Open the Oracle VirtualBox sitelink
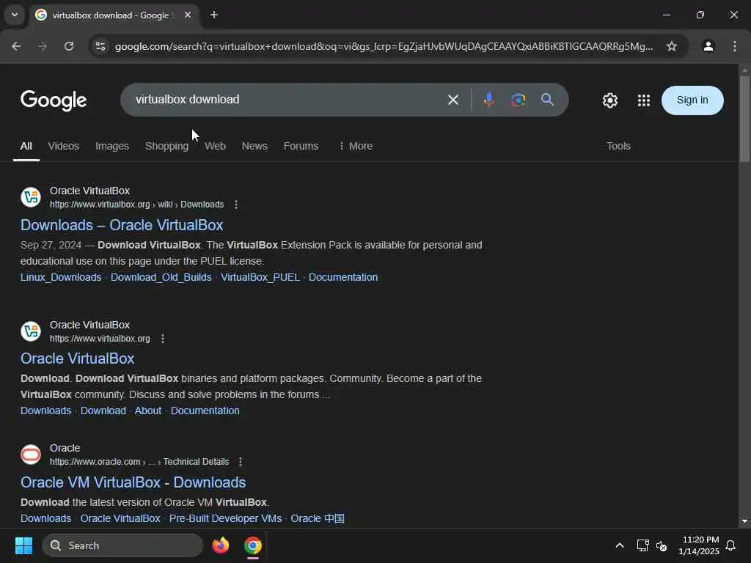The image size is (751, 563). point(120,518)
